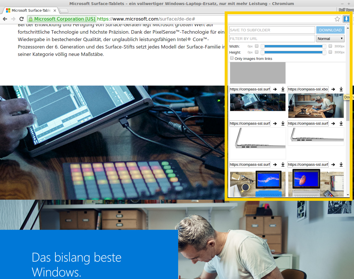
Task: Go forward with the browser arrow
Action: tap(13, 19)
